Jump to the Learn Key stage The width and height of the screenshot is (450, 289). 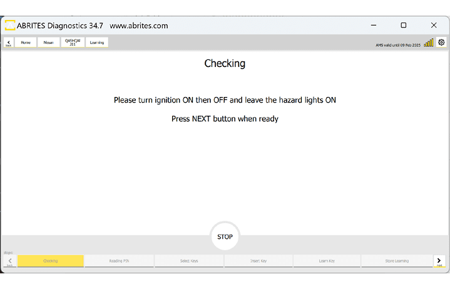click(x=327, y=261)
